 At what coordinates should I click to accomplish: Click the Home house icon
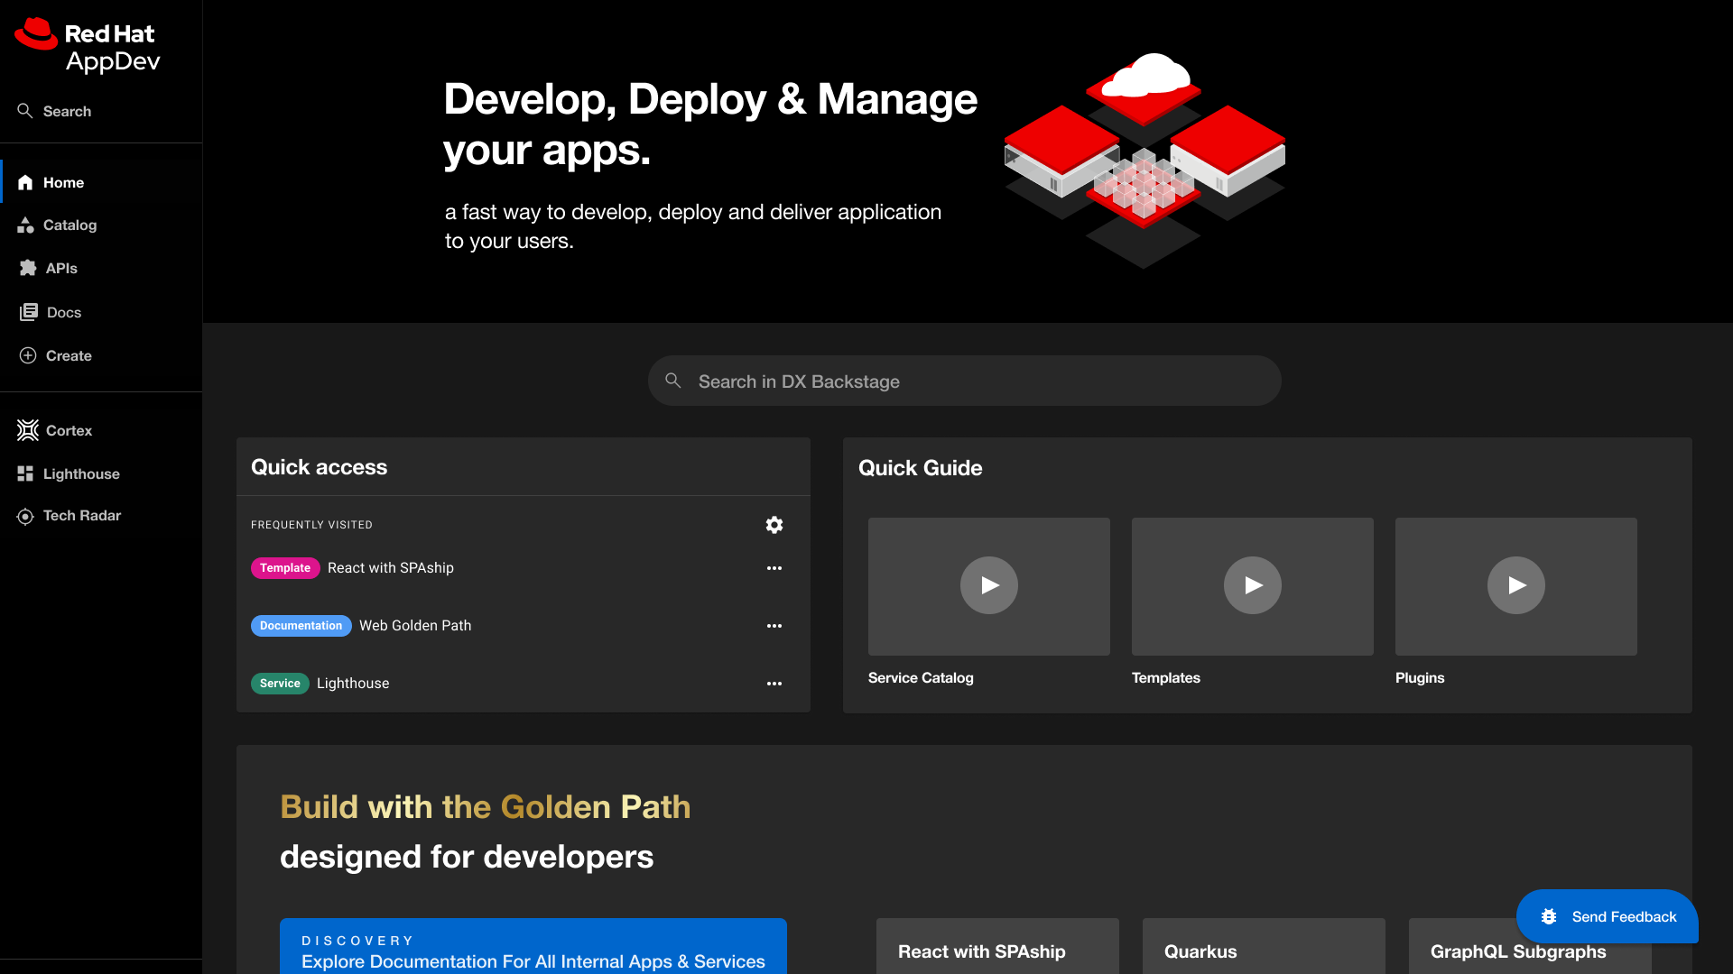pos(25,182)
